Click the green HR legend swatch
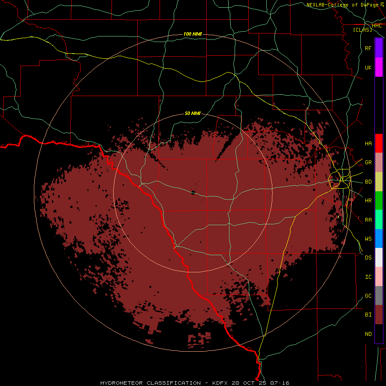The image size is (386, 386). 379,200
